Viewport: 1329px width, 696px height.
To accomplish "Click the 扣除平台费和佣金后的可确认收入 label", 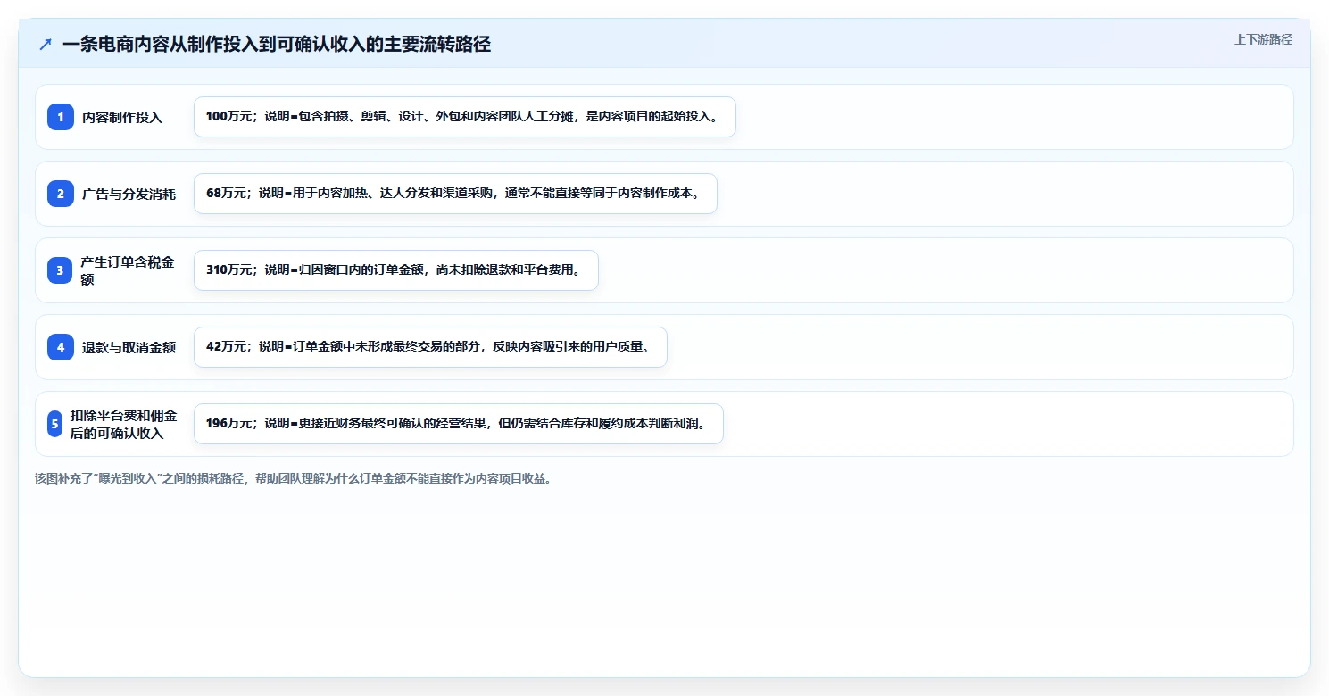I will click(x=123, y=424).
